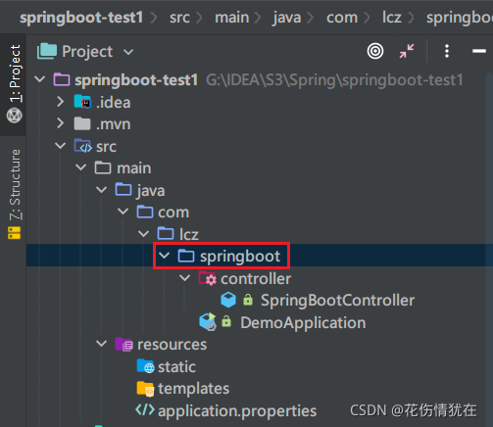Click the lock icon beside DemoApplication
This screenshot has height=427, width=493.
tap(226, 321)
